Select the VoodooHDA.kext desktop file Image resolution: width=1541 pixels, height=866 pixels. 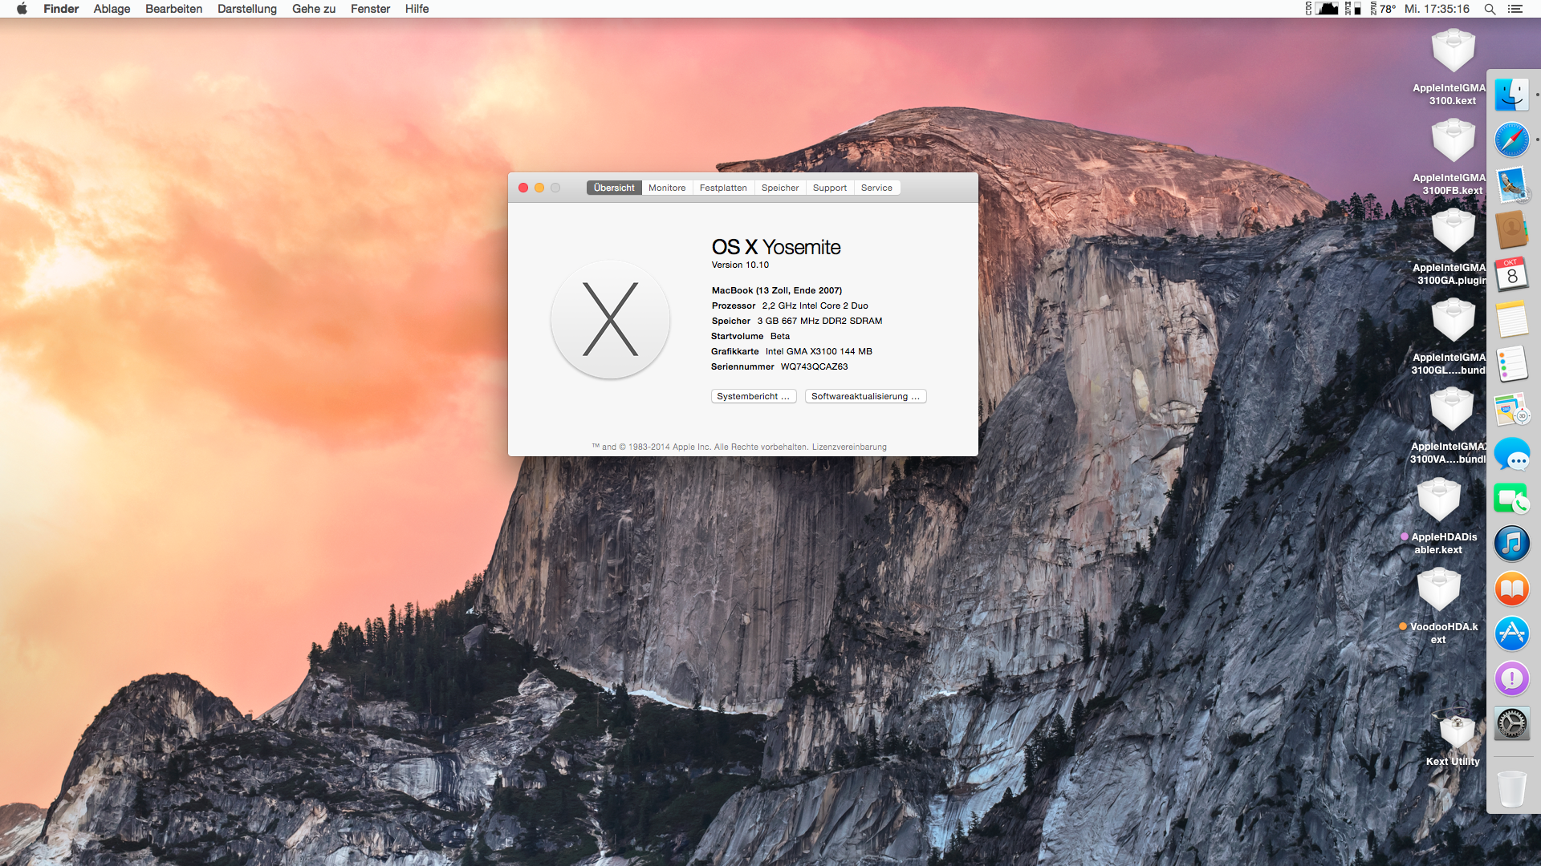[1438, 591]
